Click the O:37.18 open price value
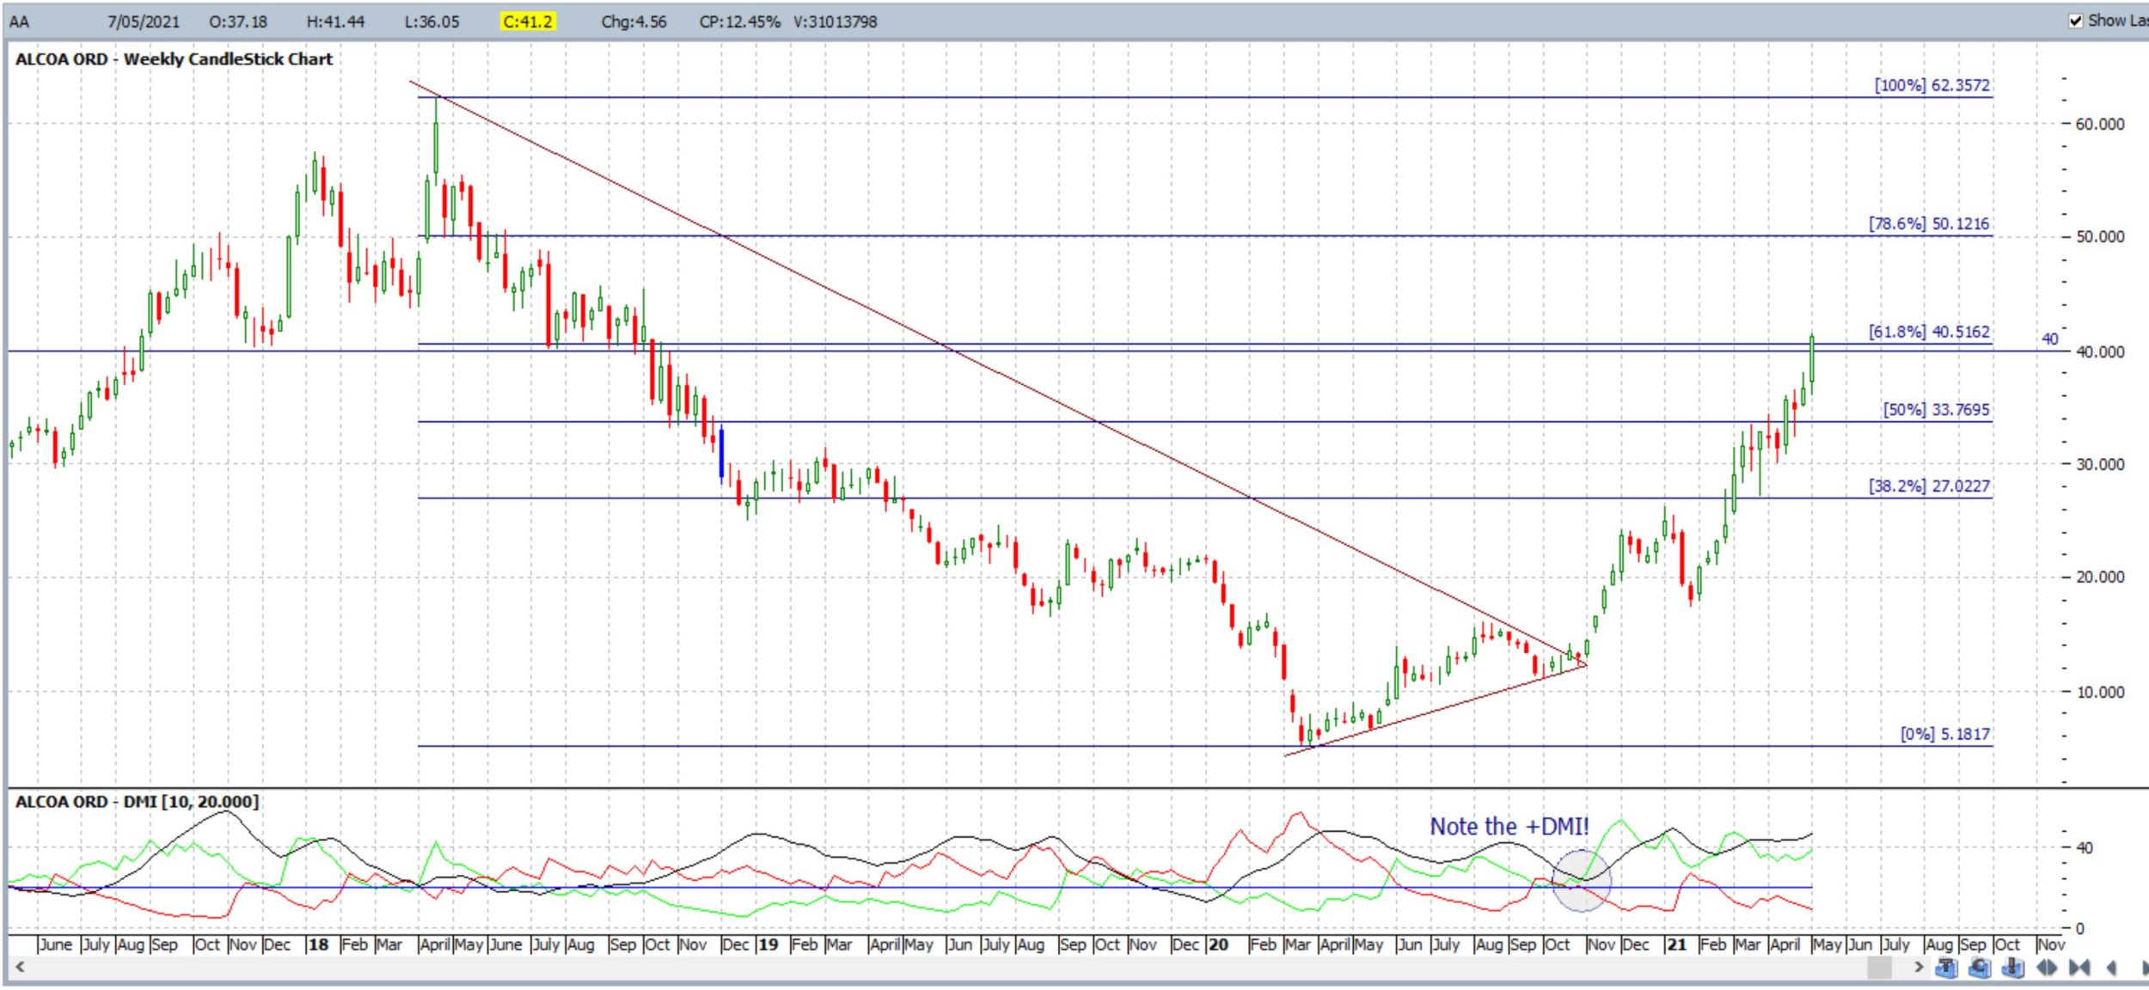Screen dimensions: 2149x990 [x=238, y=21]
